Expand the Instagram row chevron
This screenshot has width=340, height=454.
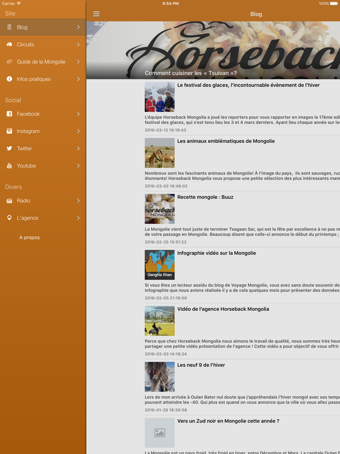tap(78, 131)
